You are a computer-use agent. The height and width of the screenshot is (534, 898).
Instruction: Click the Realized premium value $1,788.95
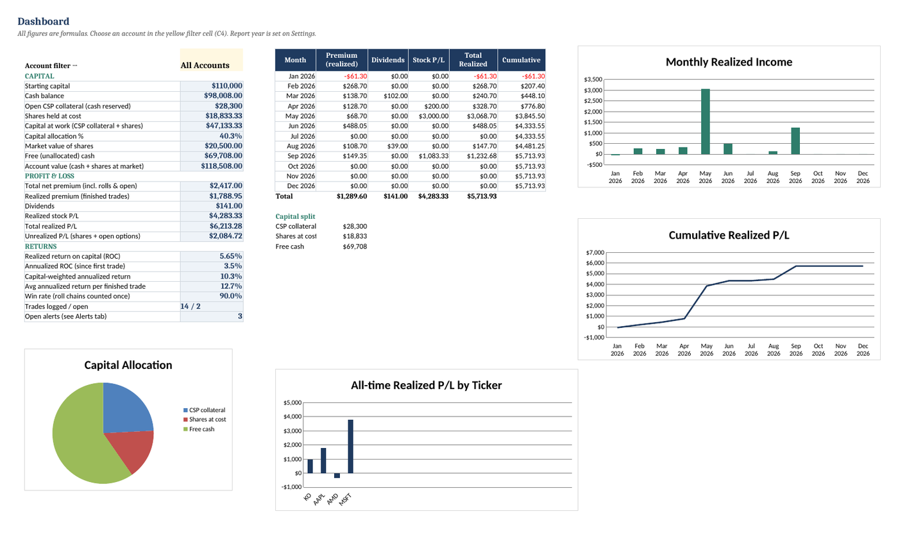coord(212,196)
